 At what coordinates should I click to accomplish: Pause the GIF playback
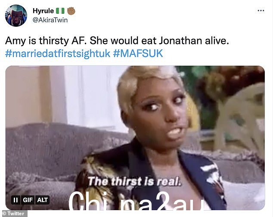pos(16,200)
